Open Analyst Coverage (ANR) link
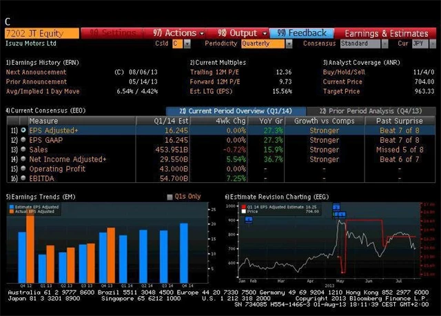 tap(361, 63)
